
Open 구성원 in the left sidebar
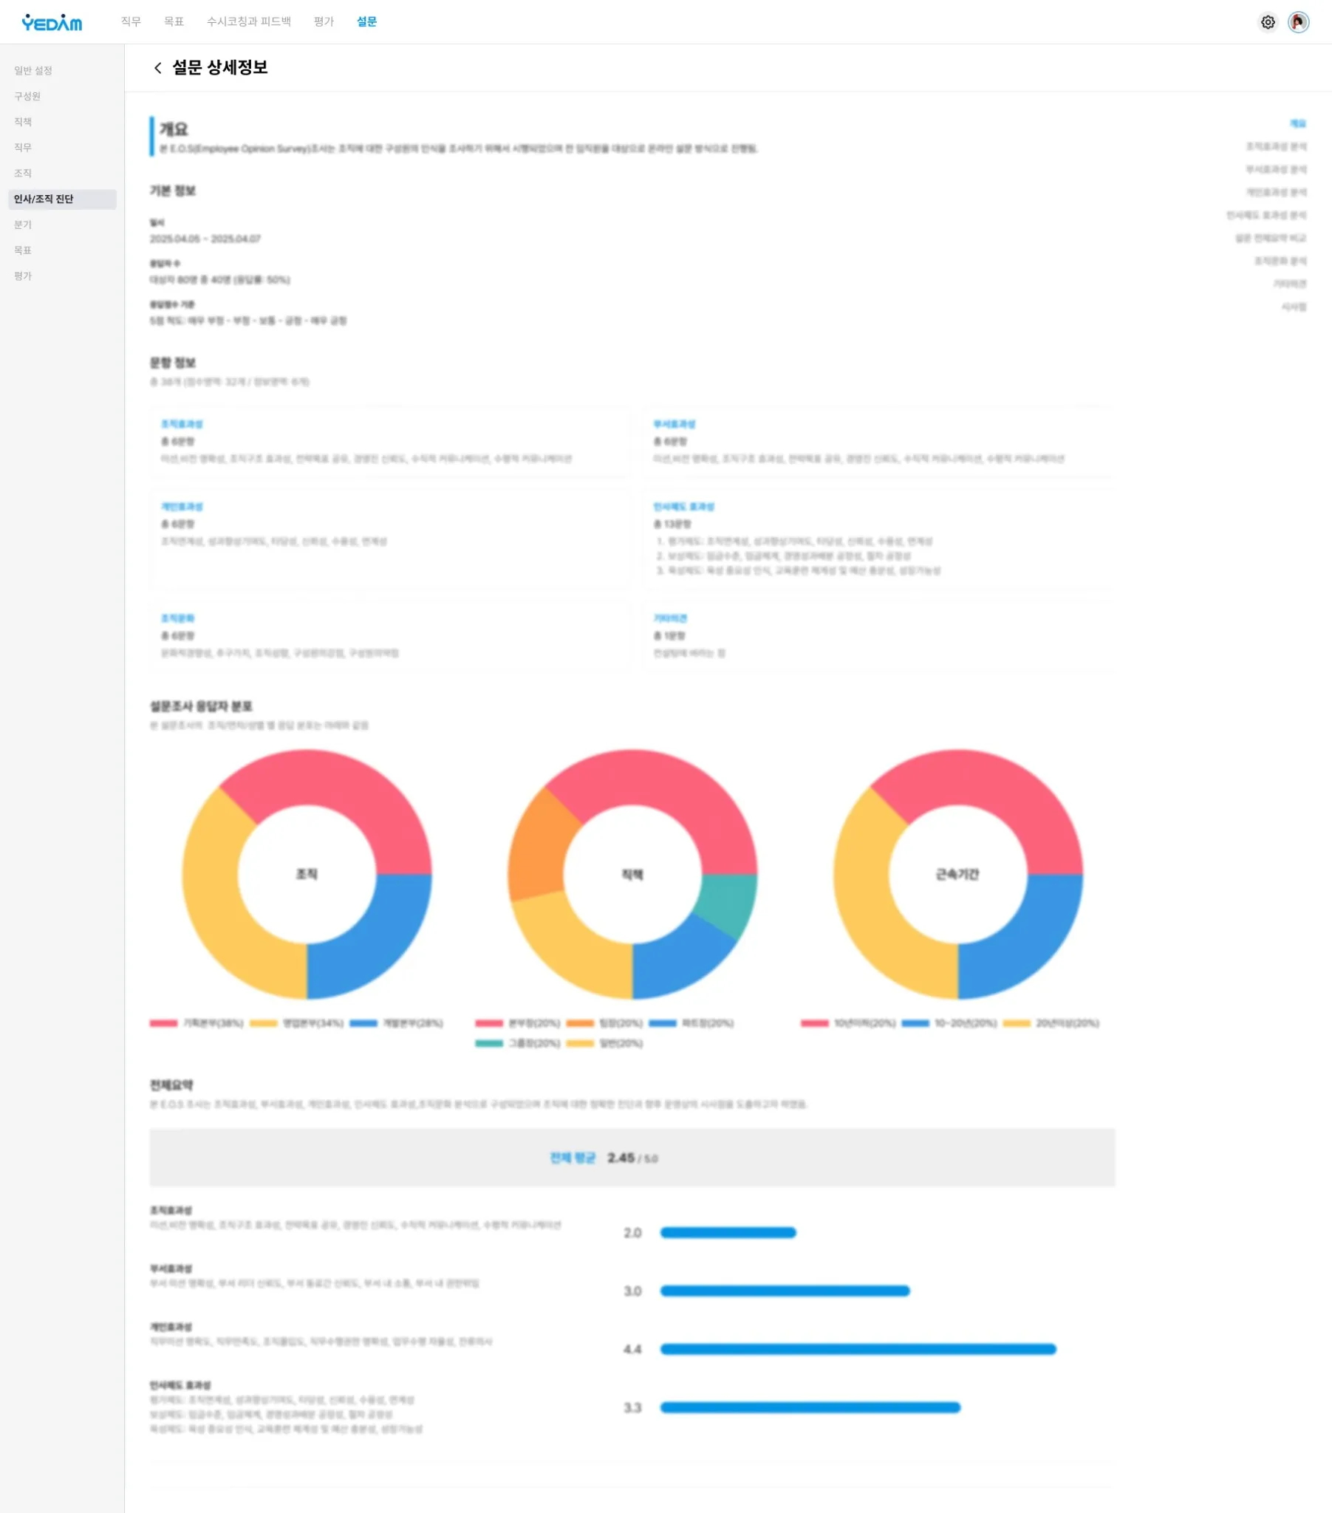(x=27, y=96)
